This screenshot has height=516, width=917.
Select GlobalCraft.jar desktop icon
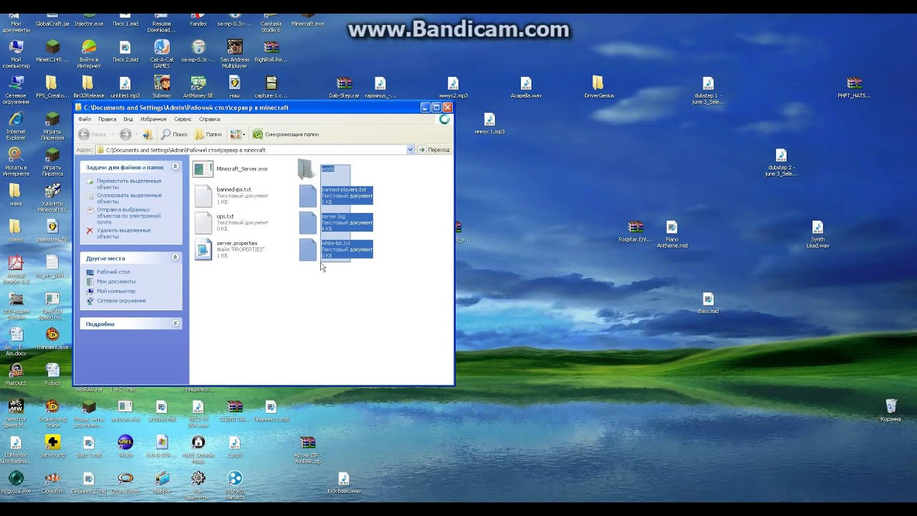(52, 20)
